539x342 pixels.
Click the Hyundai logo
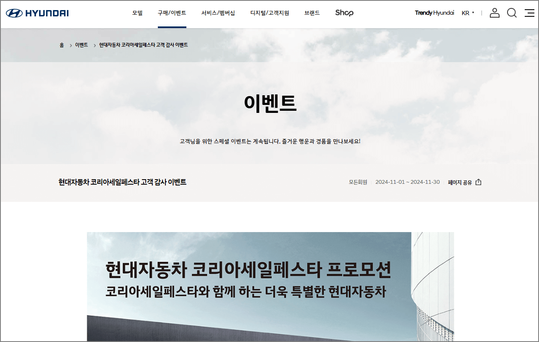[37, 13]
